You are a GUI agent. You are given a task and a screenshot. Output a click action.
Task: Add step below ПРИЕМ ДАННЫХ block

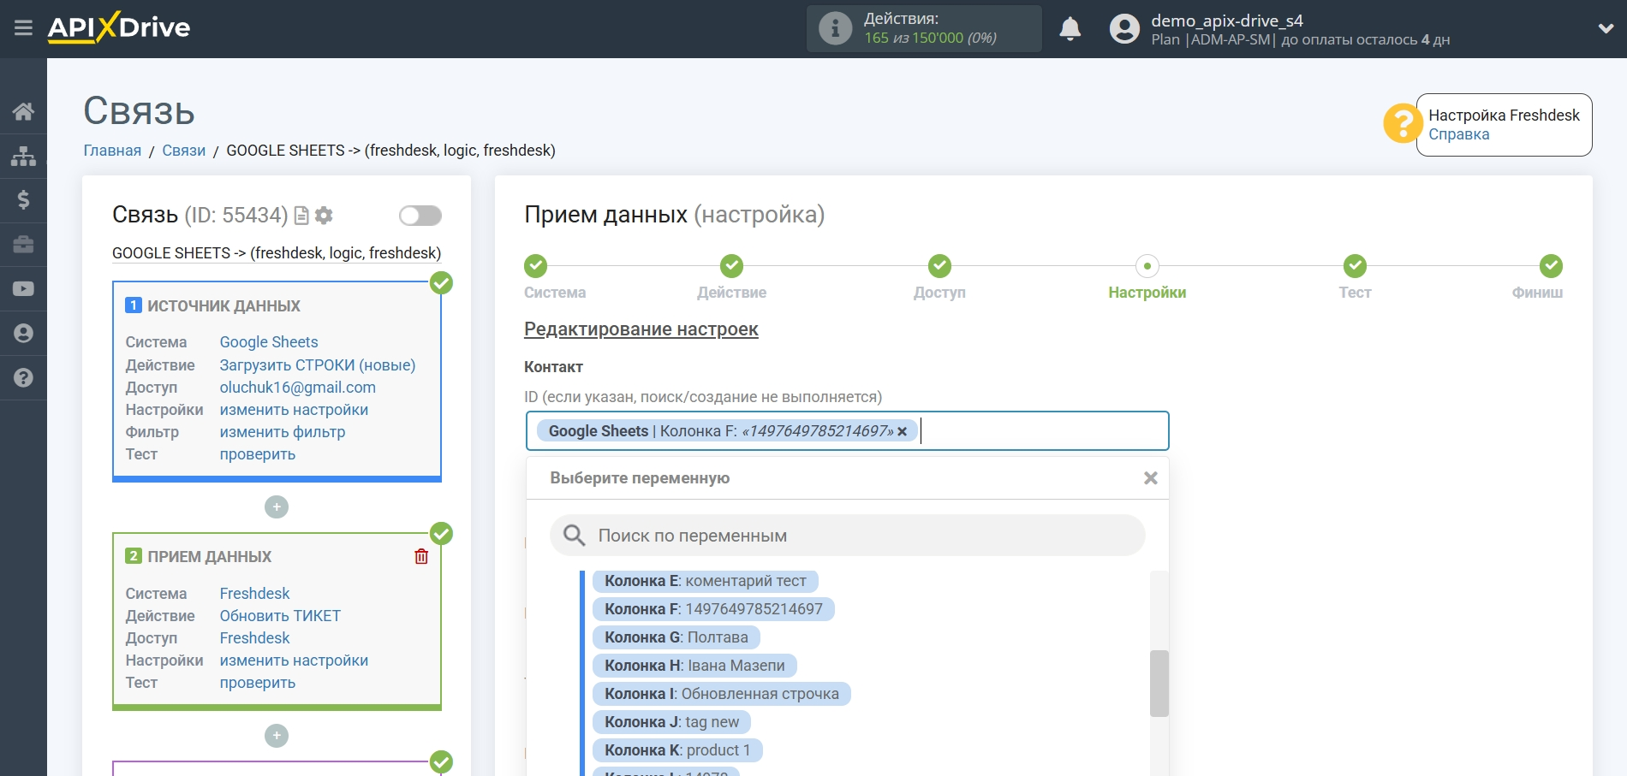pyautogui.click(x=277, y=736)
